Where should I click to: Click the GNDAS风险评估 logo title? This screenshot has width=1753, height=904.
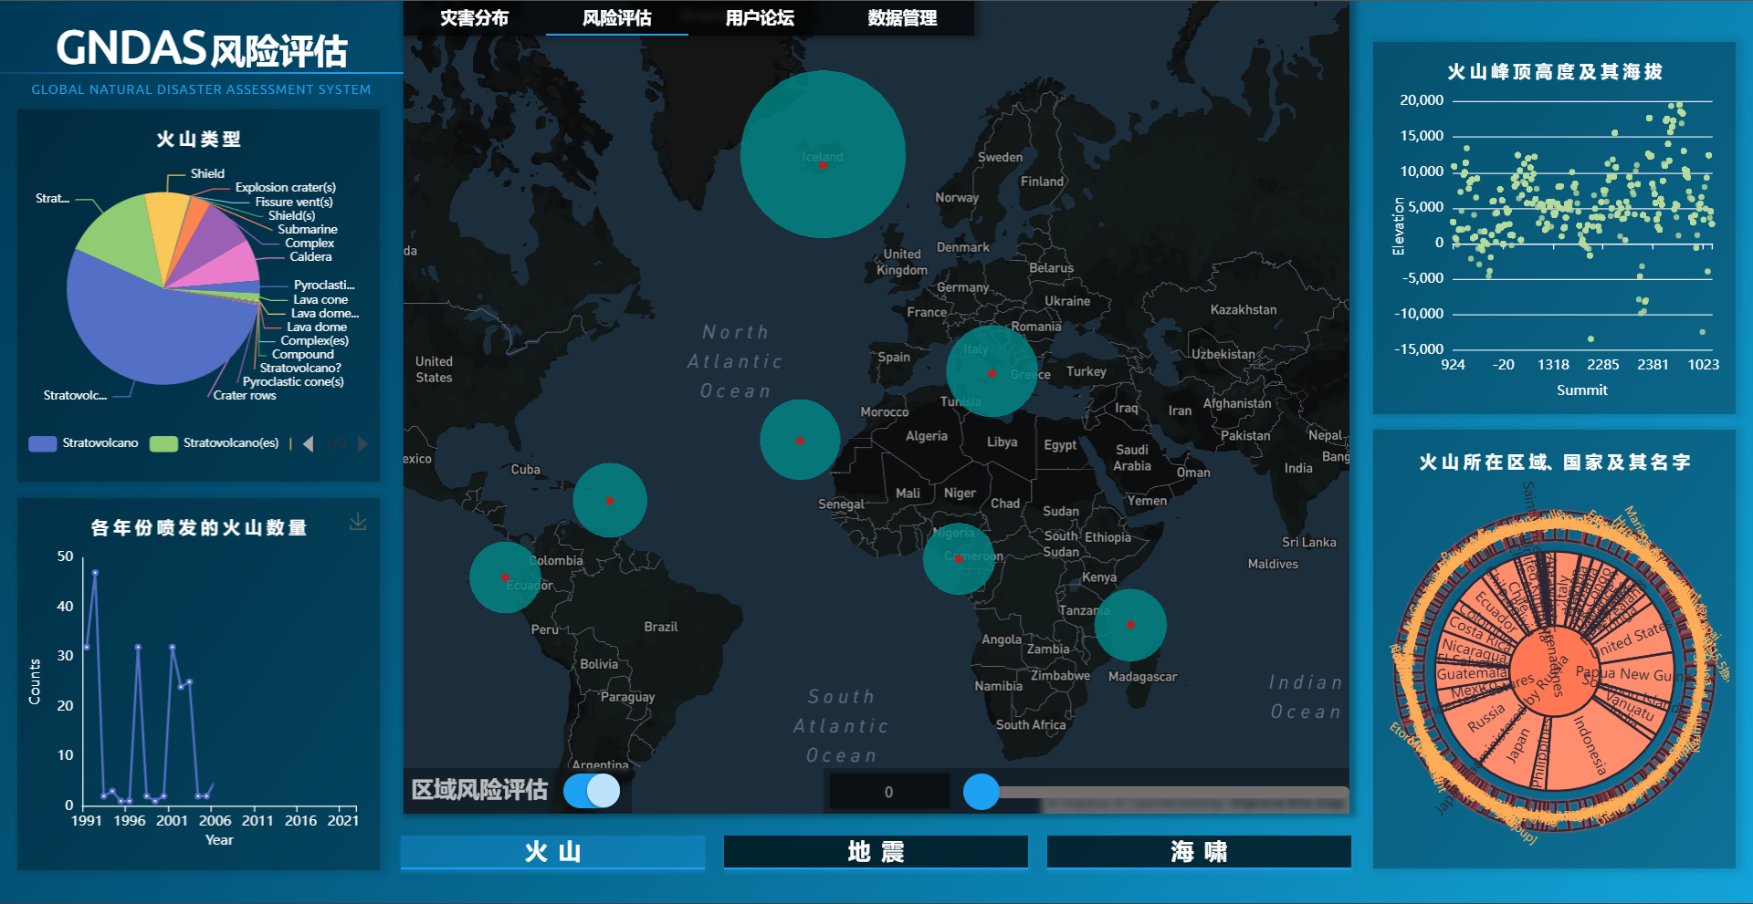point(201,48)
